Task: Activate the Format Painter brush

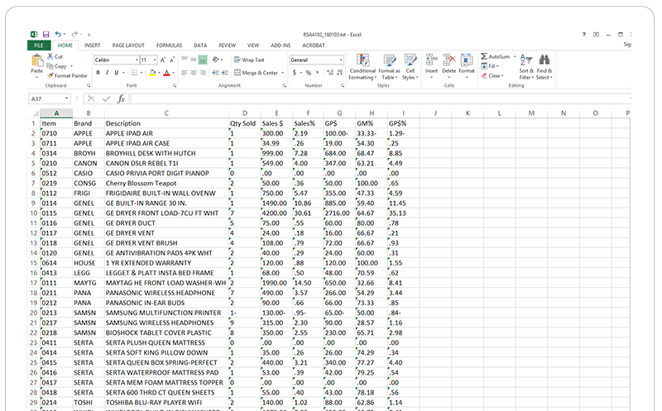Action: point(67,75)
